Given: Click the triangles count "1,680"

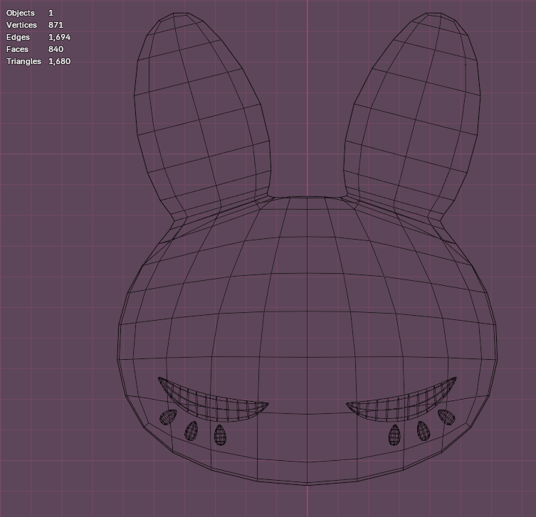Looking at the screenshot, I should (60, 61).
